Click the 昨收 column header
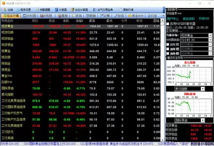 click(139, 21)
